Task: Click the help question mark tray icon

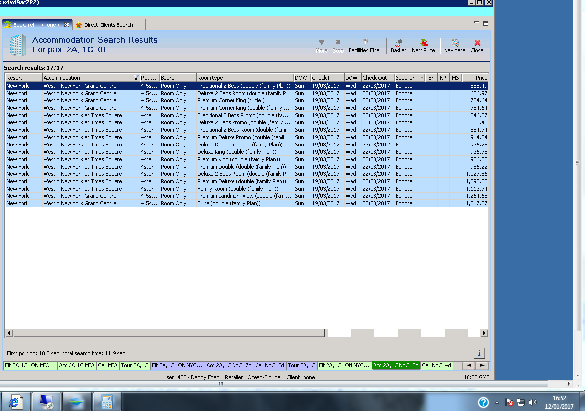Action: pos(483,402)
